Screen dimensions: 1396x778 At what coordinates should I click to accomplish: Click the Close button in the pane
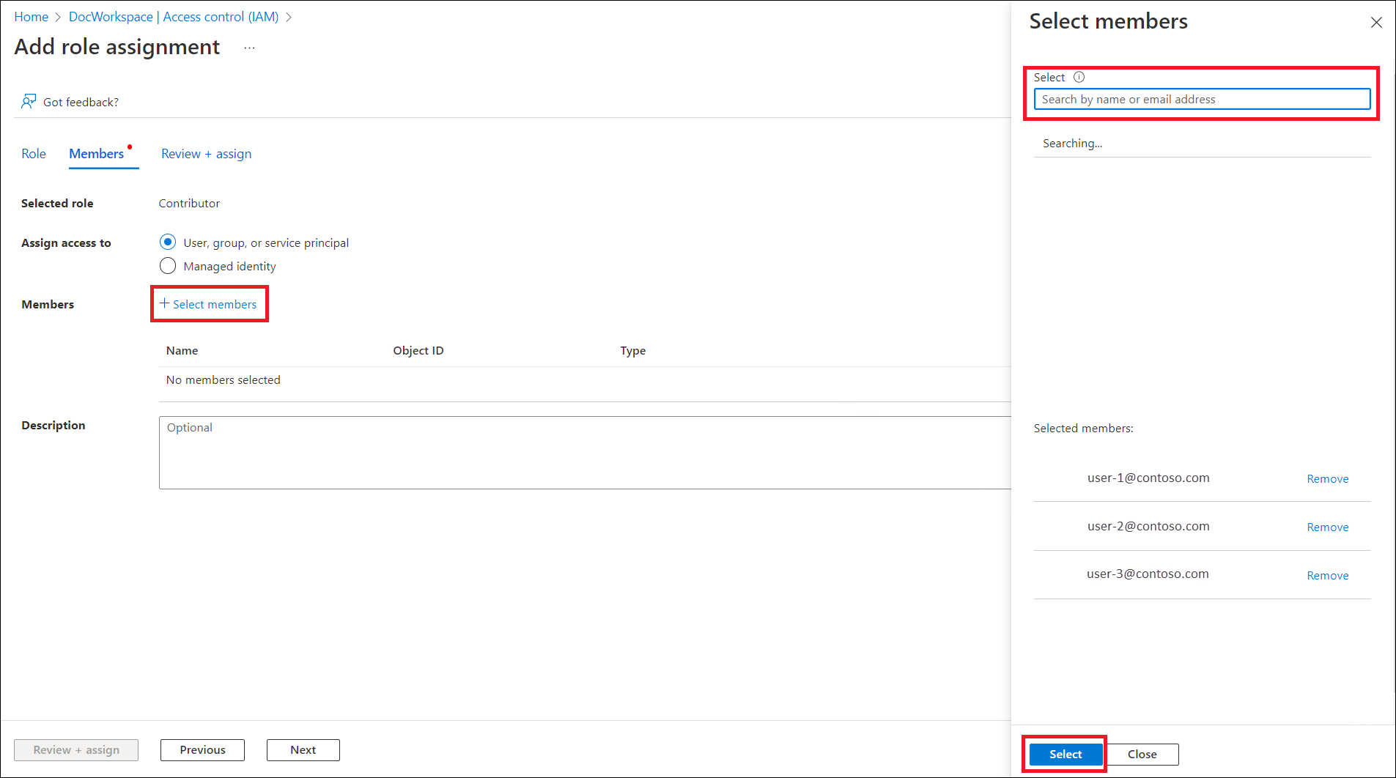click(x=1142, y=754)
